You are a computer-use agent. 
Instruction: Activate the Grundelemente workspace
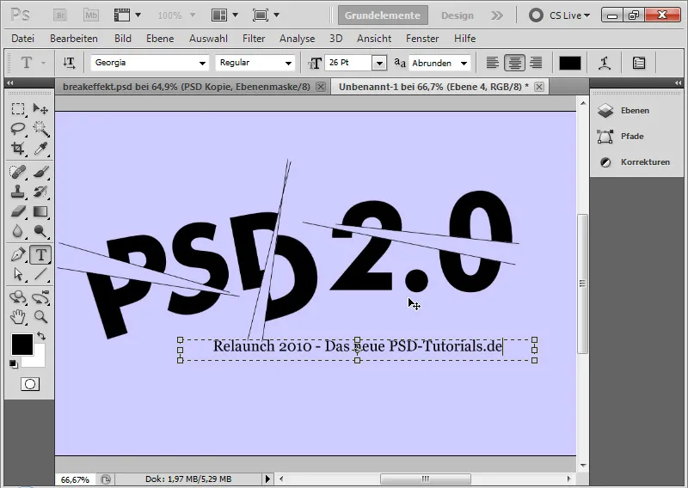point(383,15)
